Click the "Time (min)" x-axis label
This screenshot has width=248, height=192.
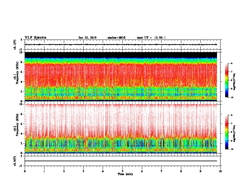click(125, 174)
